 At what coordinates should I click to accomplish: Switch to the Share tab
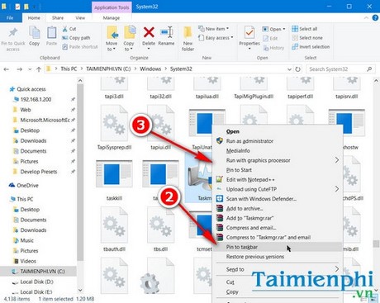pos(58,18)
